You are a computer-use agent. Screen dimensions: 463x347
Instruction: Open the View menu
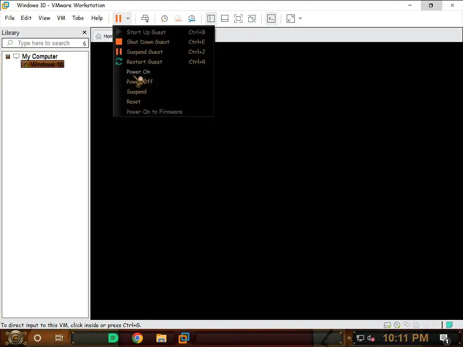44,18
